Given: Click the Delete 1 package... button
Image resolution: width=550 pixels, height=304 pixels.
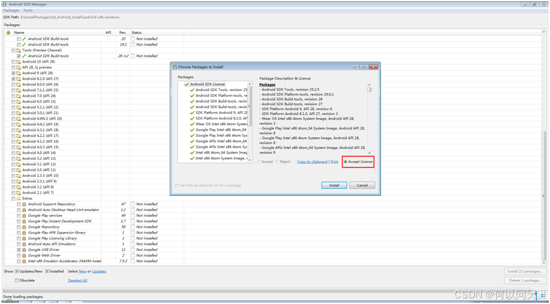Looking at the screenshot, I should tap(525, 281).
